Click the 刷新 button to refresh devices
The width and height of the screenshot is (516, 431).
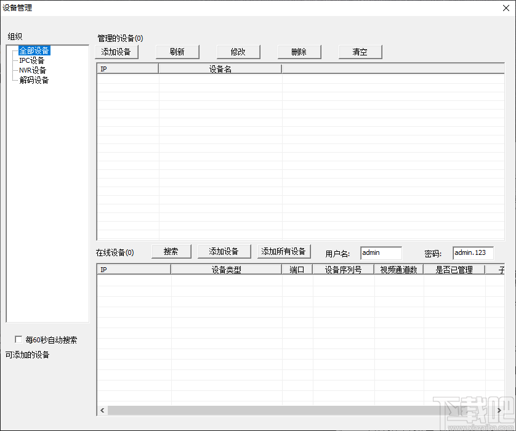tap(177, 52)
